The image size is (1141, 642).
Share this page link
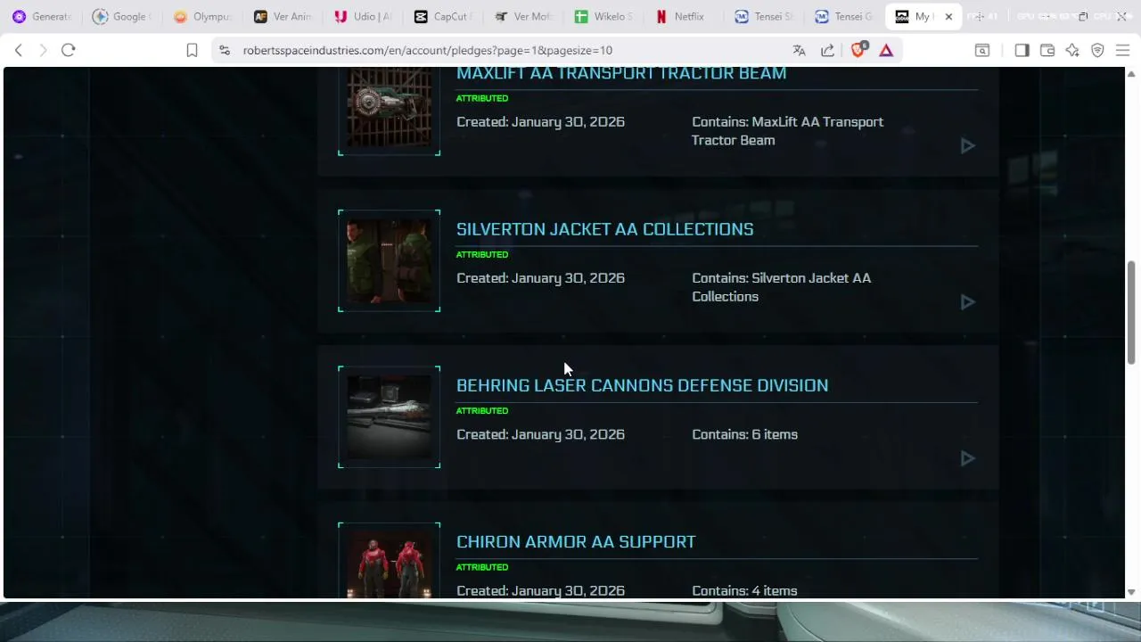point(828,51)
